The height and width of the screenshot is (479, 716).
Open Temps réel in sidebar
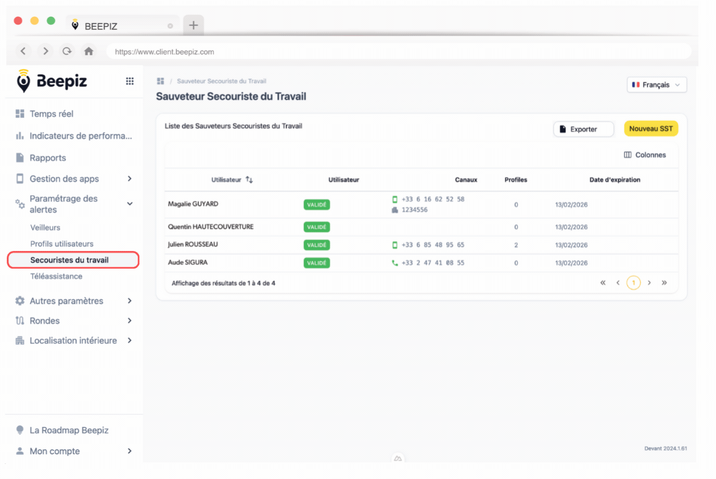pos(52,114)
